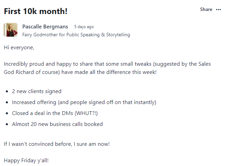This screenshot has width=227, height=166.
Task: Click the 'Increased offering' bullet text
Action: (x=84, y=102)
